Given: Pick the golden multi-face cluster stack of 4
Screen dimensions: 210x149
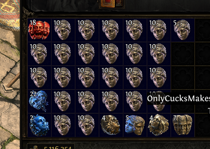Looking at the screenshot, I should click(x=159, y=125).
